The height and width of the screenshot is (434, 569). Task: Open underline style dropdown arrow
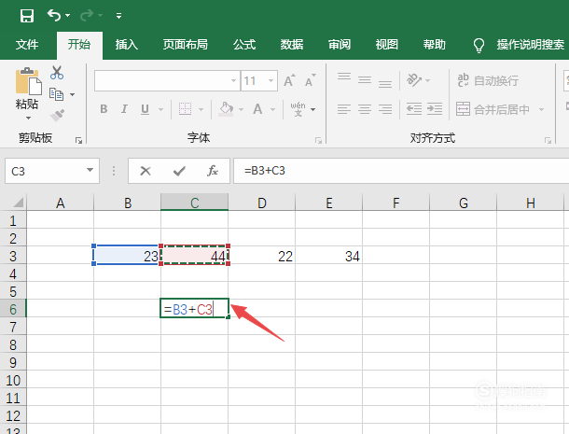(x=160, y=109)
